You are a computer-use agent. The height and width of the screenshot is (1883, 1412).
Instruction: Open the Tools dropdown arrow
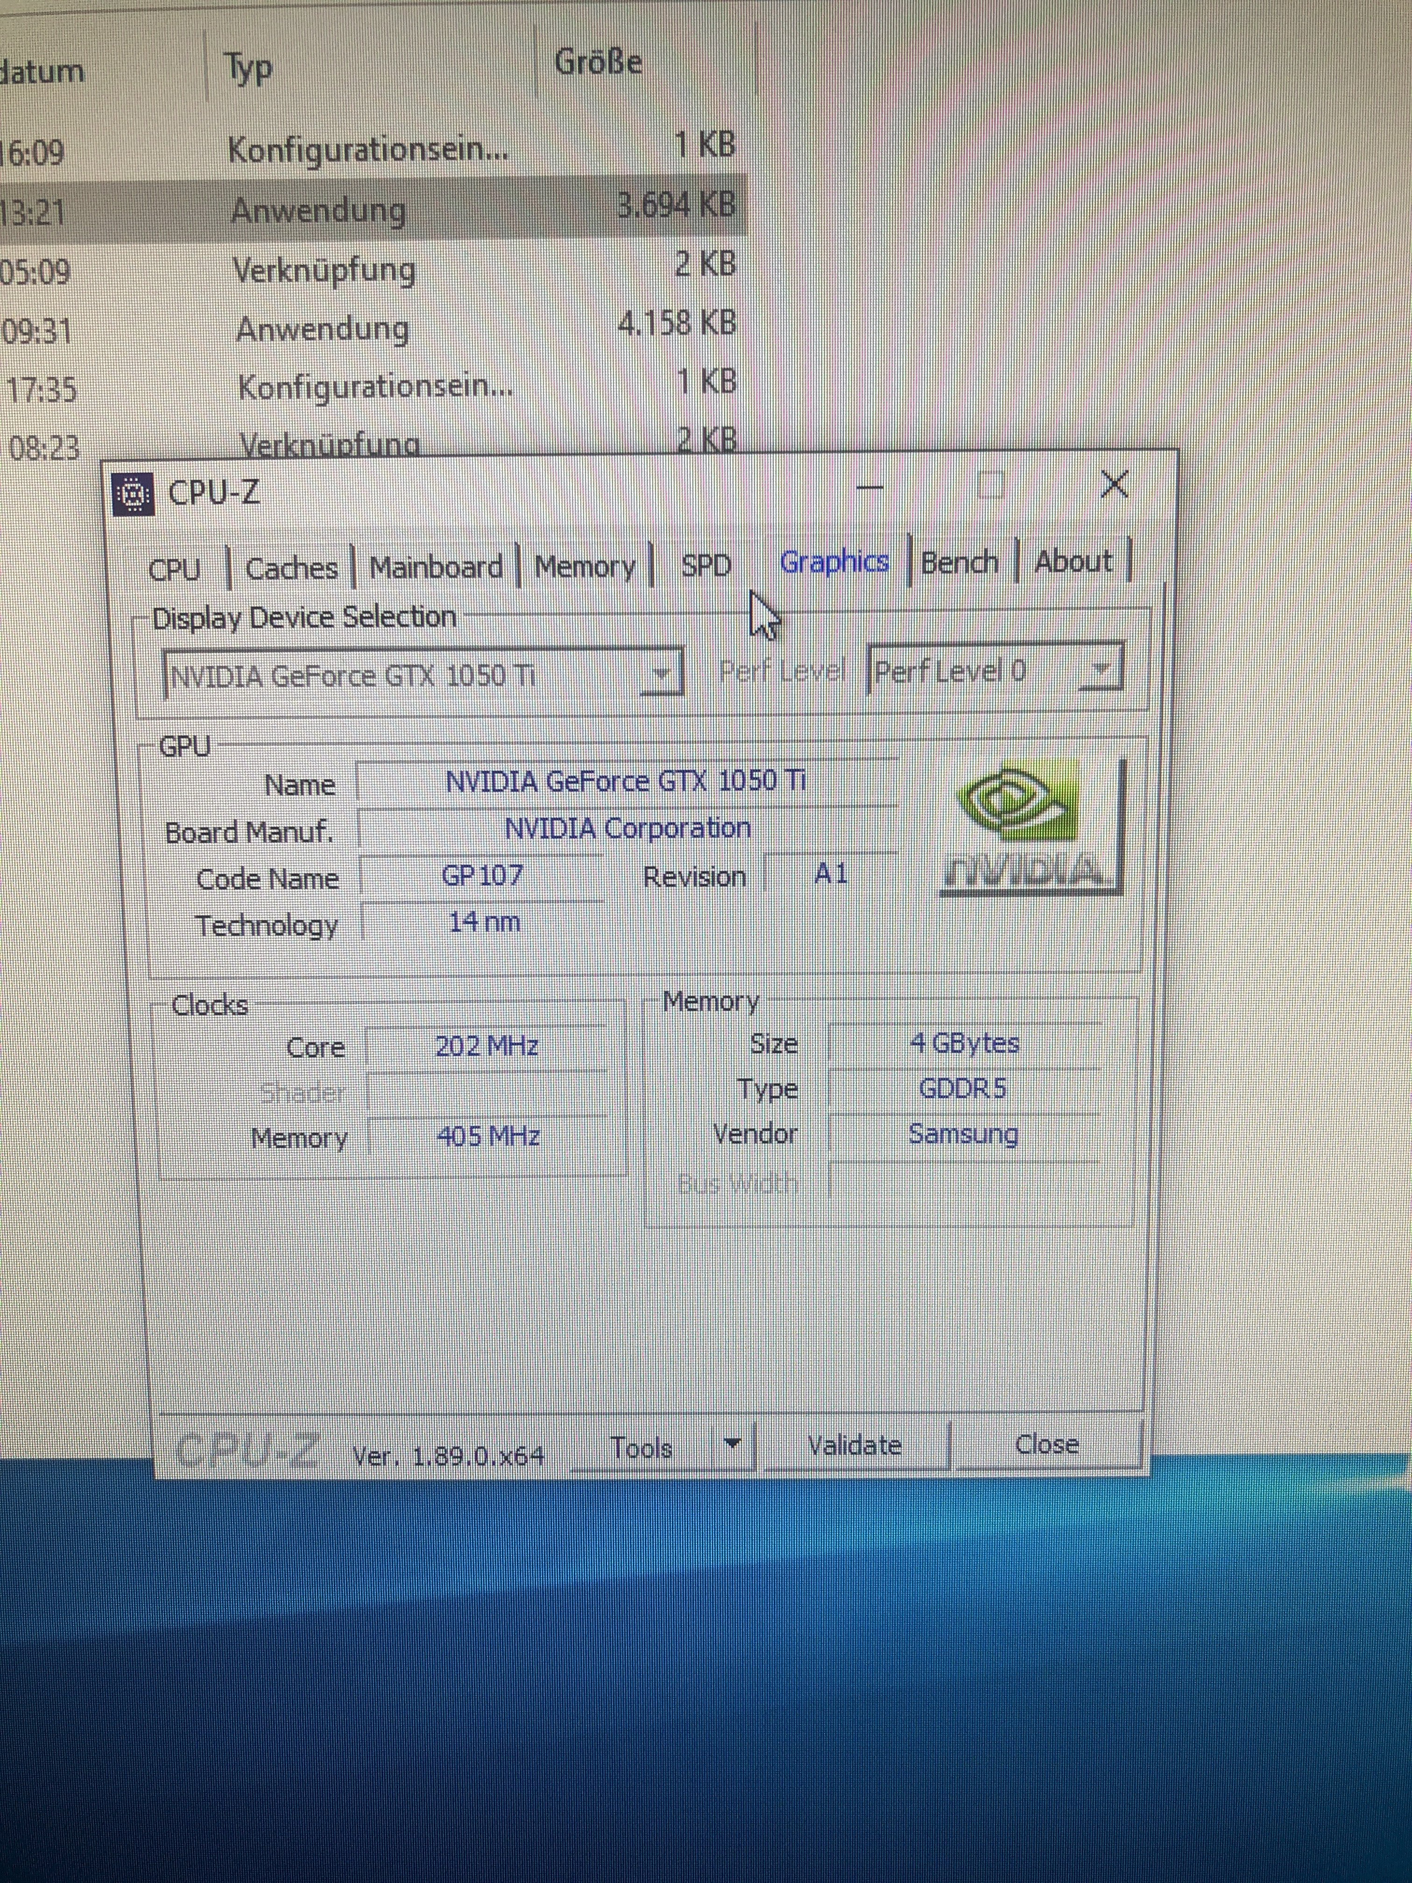[732, 1443]
